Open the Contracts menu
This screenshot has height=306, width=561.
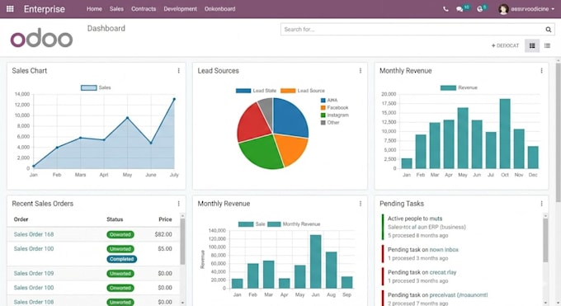point(144,9)
